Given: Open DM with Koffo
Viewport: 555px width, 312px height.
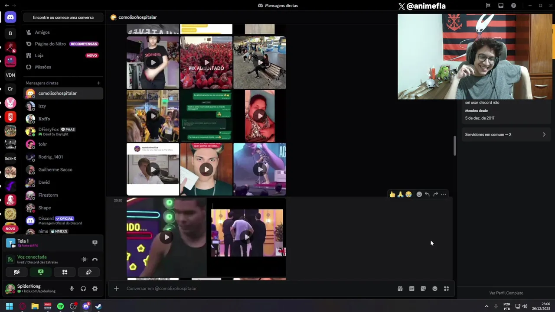Looking at the screenshot, I should pos(63,119).
